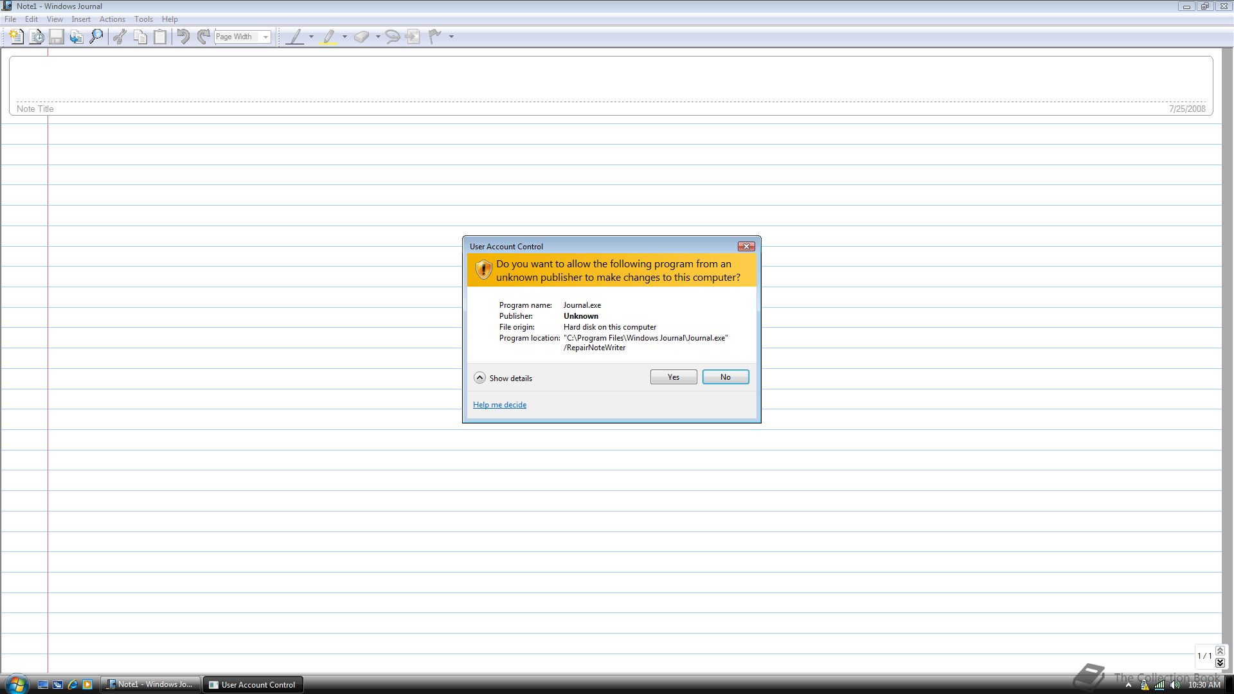This screenshot has width=1234, height=694.
Task: Switch to User Account Control taskbar button
Action: 253,684
